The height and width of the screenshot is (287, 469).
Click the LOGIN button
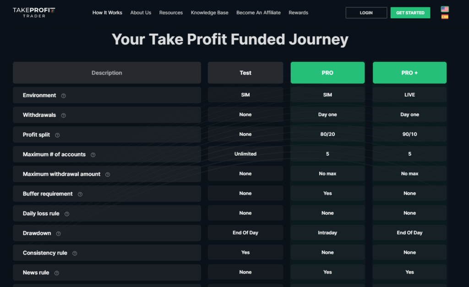366,12
